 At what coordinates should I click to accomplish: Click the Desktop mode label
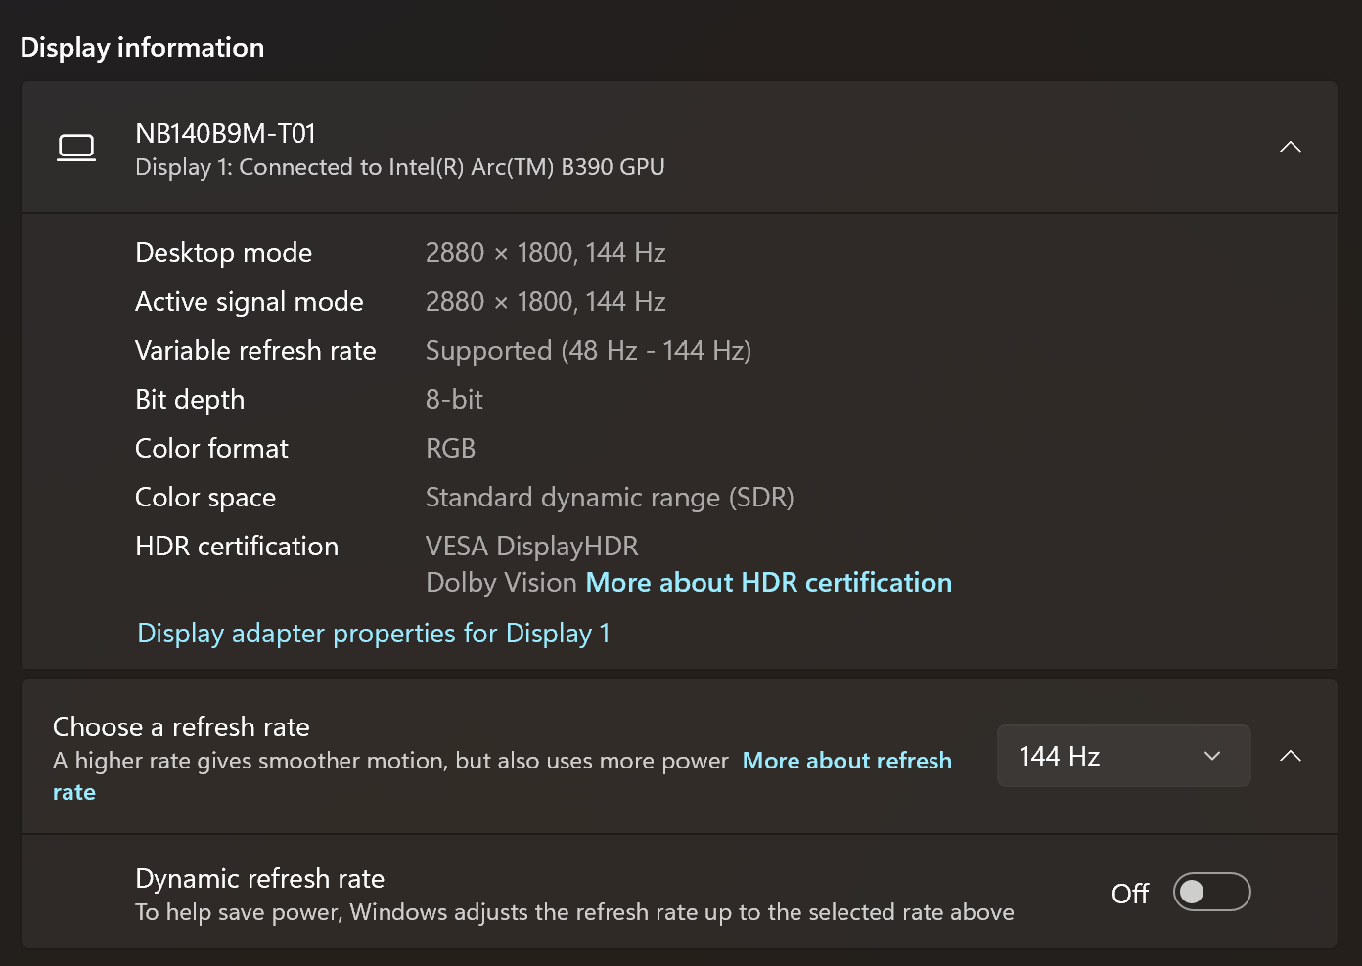(x=224, y=253)
